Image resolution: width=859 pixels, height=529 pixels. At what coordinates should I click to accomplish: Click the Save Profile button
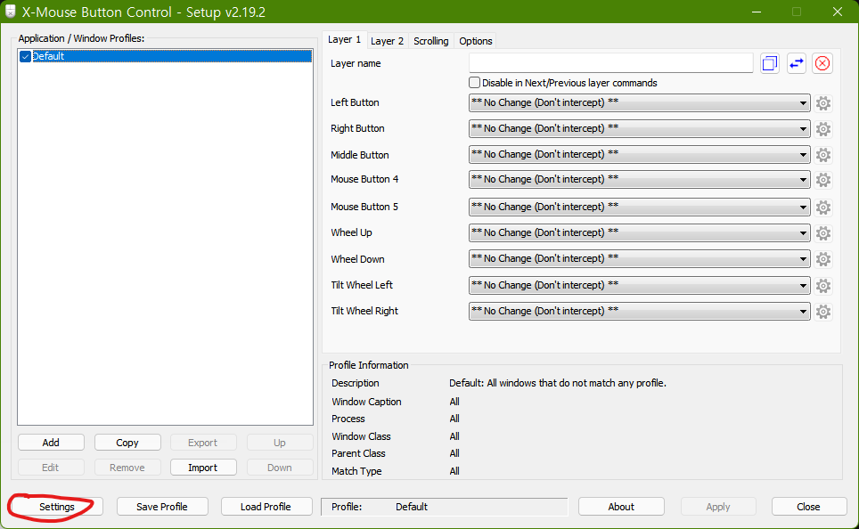point(162,507)
